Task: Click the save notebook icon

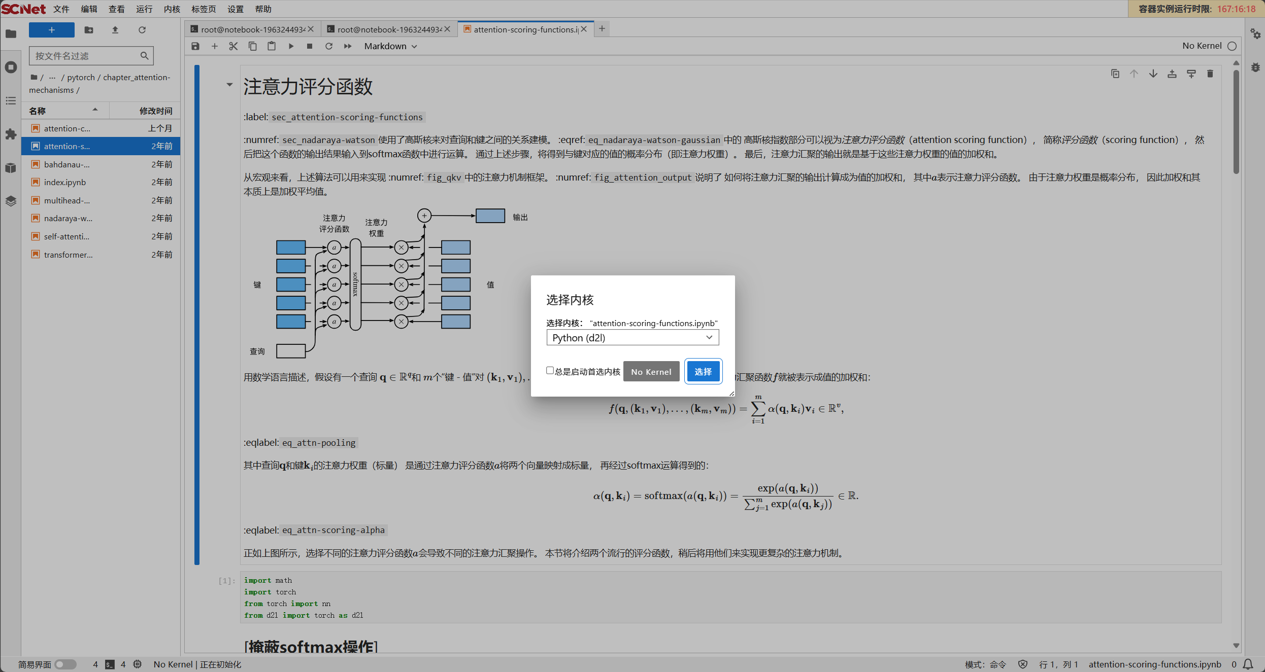Action: pos(195,46)
